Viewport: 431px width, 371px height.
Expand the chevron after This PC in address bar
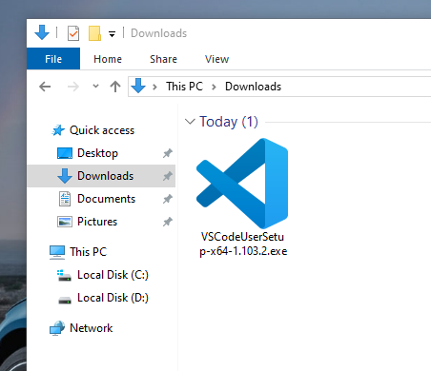(x=214, y=87)
